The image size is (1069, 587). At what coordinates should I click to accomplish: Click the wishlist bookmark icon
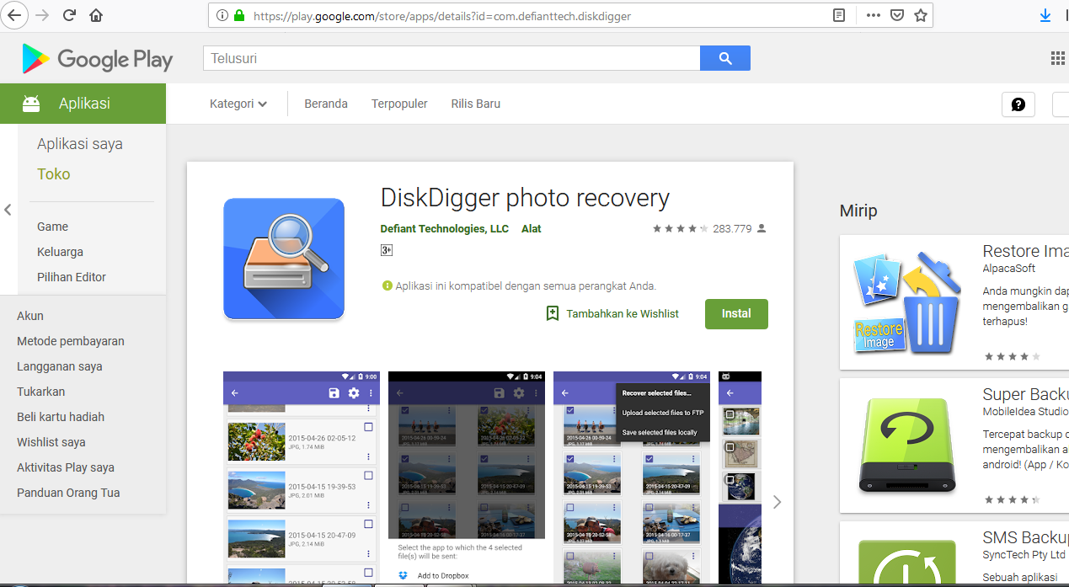click(x=553, y=313)
